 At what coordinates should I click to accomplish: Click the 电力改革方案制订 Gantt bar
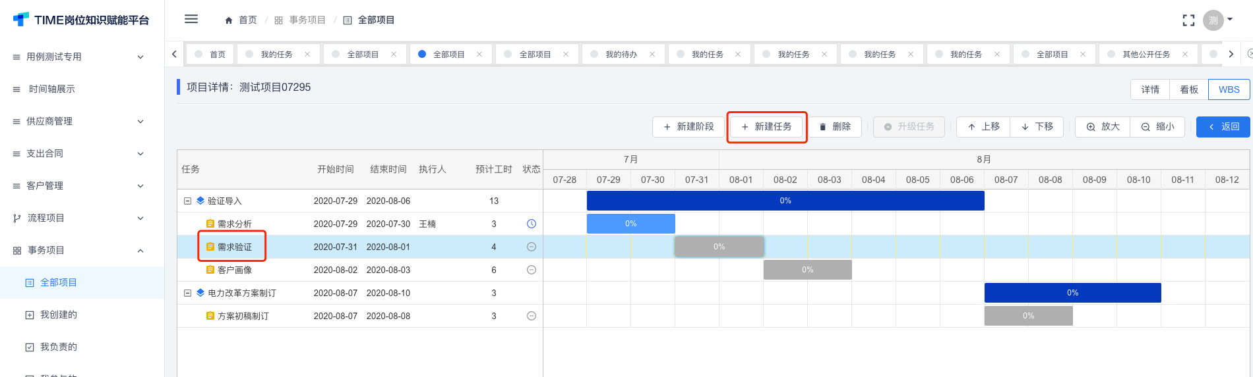click(x=1073, y=293)
